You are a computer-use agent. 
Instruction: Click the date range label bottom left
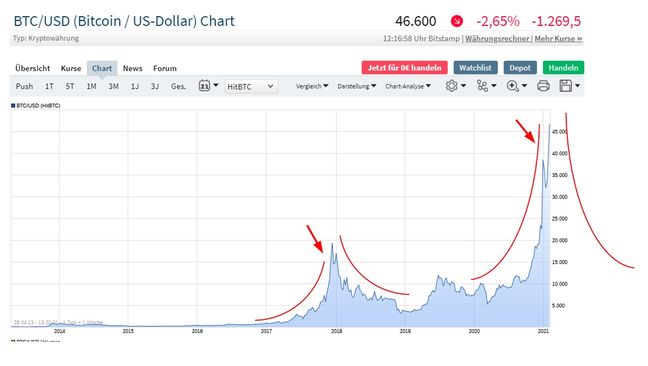pyautogui.click(x=34, y=322)
